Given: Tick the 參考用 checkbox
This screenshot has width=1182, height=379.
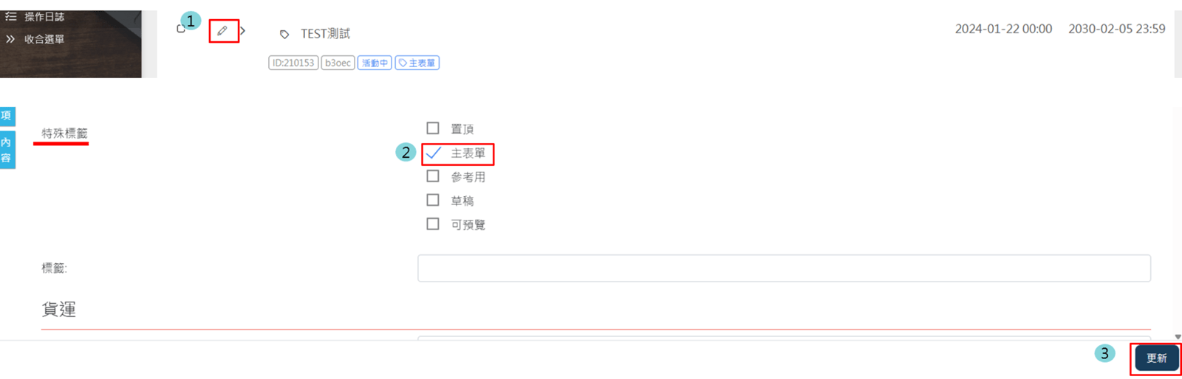Looking at the screenshot, I should 433,176.
